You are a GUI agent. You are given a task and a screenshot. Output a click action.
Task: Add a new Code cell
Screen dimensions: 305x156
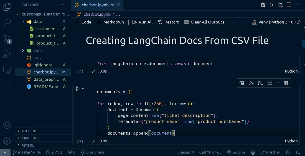click(x=83, y=22)
